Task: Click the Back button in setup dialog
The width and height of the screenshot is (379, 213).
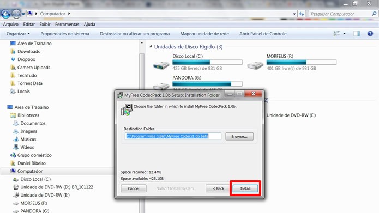Action: coord(218,188)
